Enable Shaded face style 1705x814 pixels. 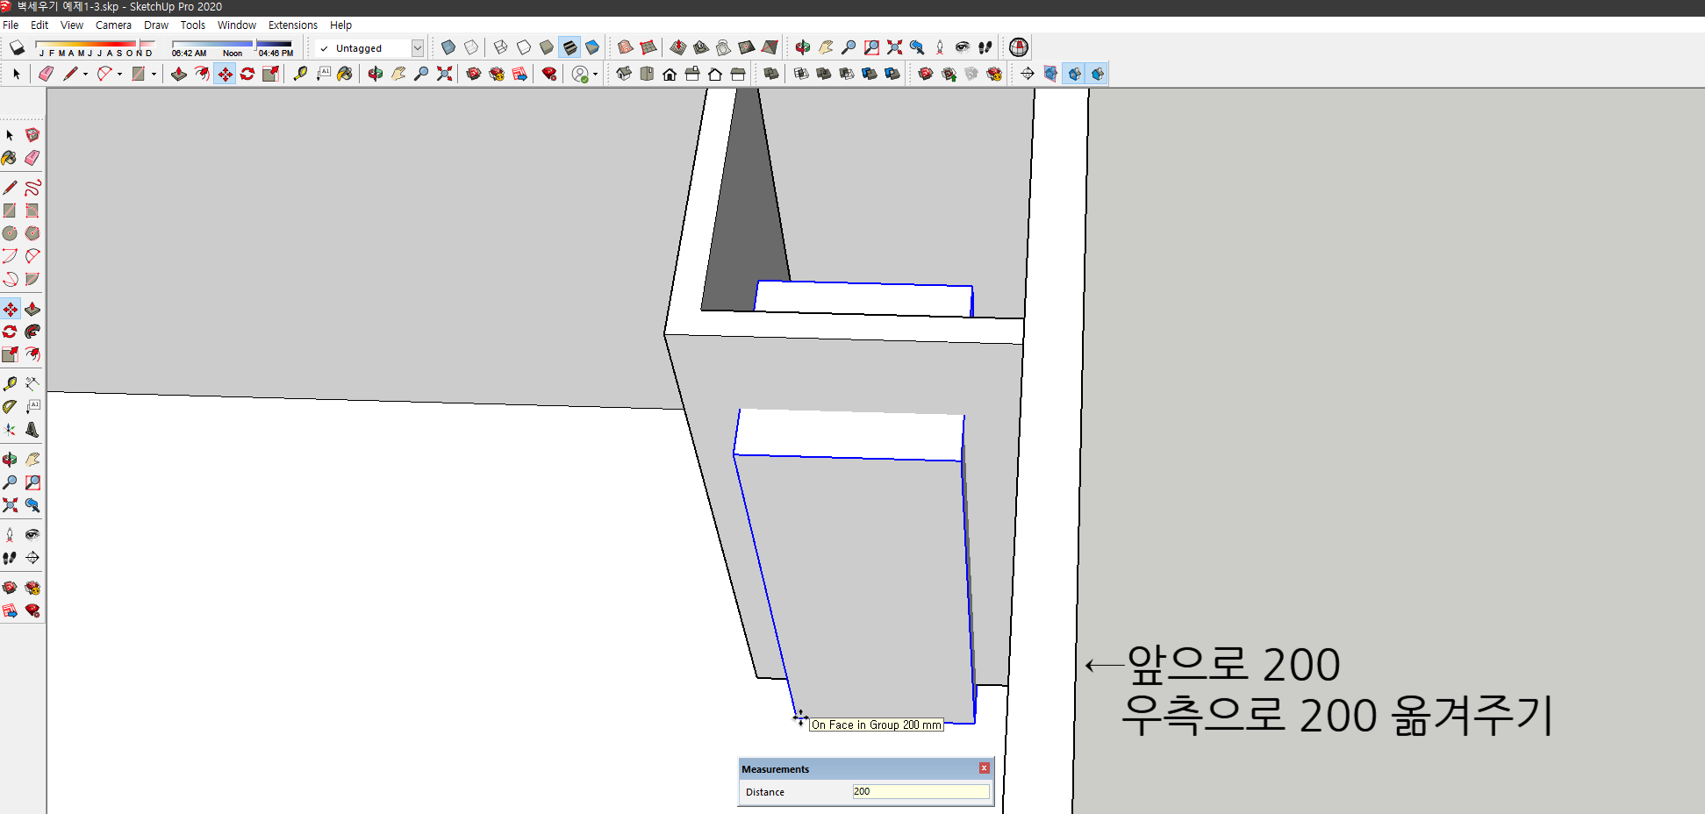point(547,47)
